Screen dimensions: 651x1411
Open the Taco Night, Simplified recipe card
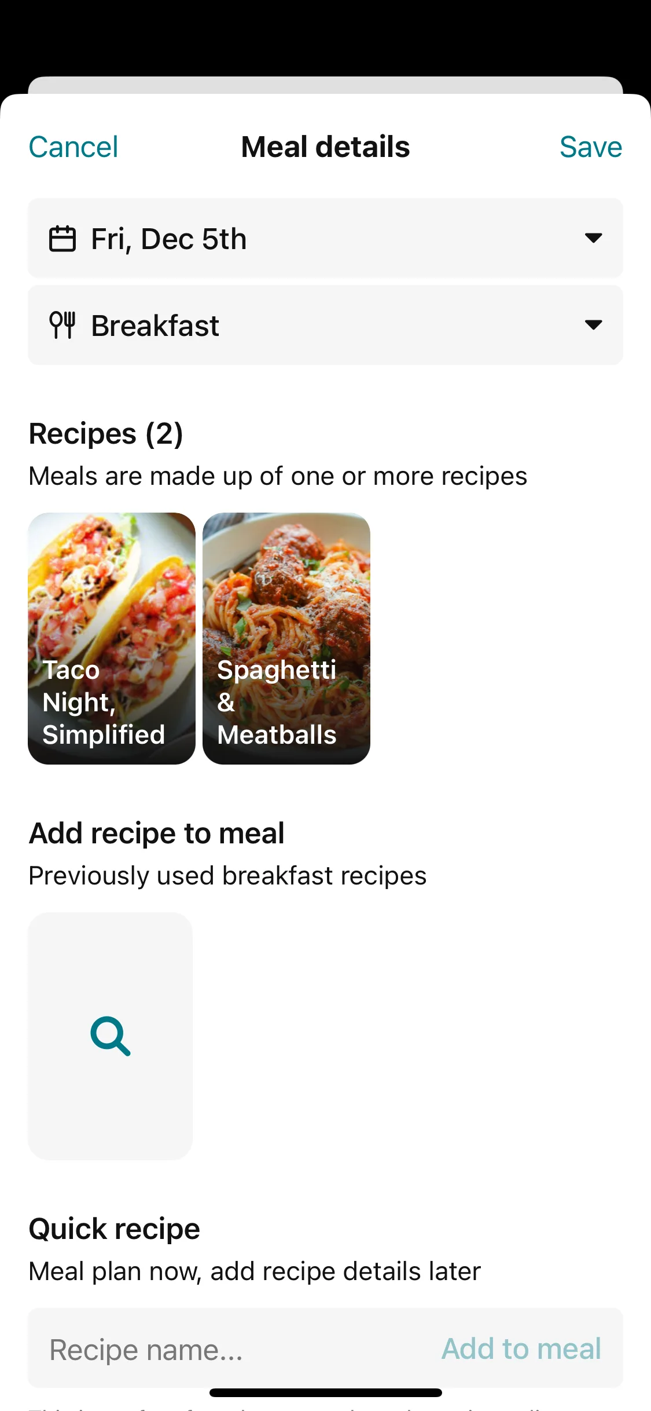(x=112, y=638)
